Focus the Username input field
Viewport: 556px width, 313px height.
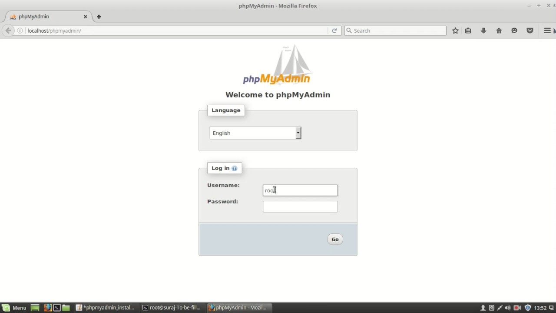click(300, 190)
